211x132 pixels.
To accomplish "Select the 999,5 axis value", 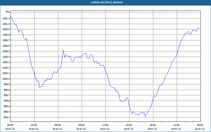I will tap(7, 106).
